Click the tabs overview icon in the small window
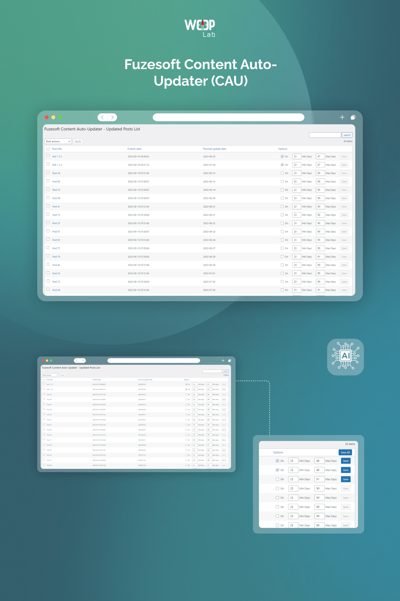Screen dimensions: 400x601 pos(230,361)
